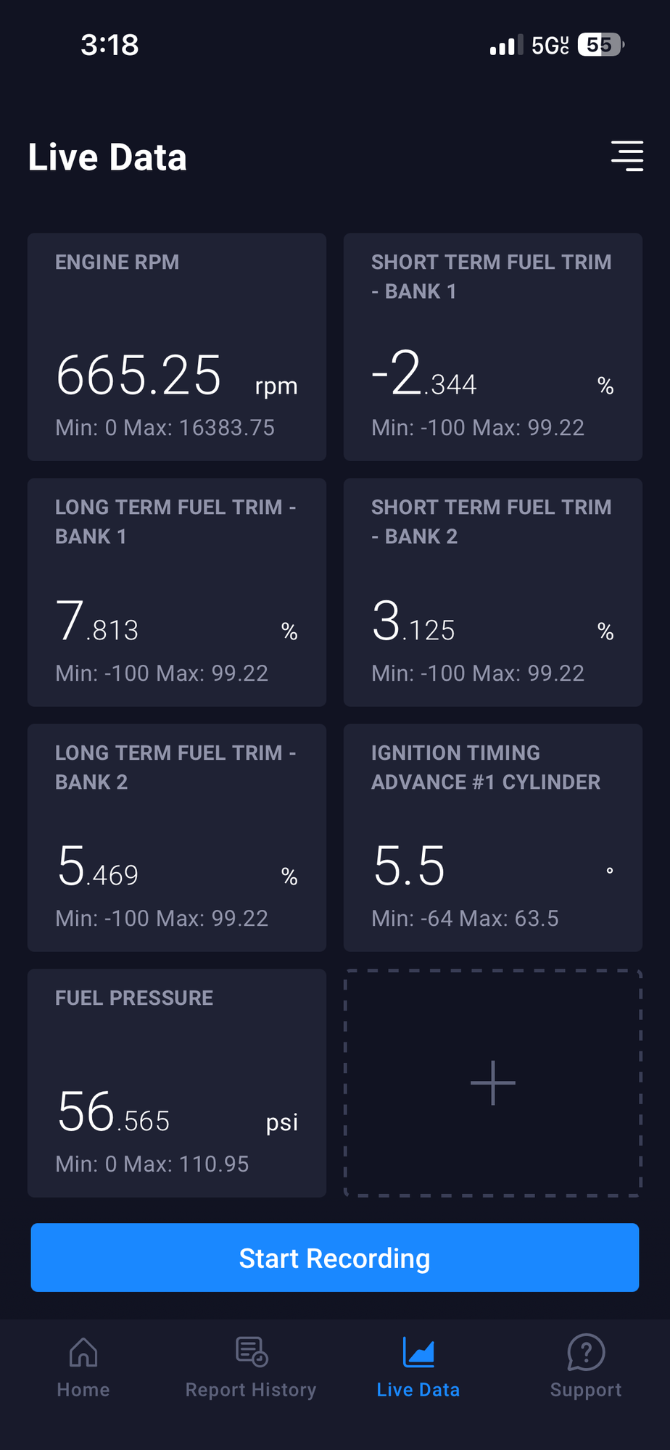Viewport: 670px width, 1450px height.
Task: Select Long Term Fuel Trim Bank 2 card
Action: tap(177, 837)
